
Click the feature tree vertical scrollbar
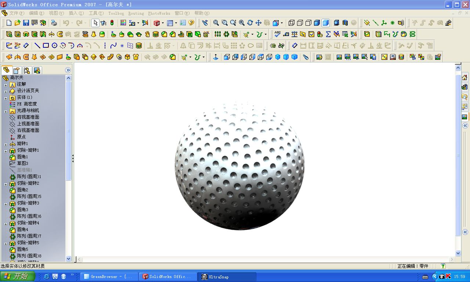69,168
